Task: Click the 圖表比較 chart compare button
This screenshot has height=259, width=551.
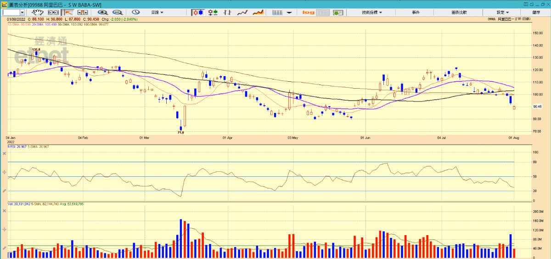Action: click(x=459, y=12)
